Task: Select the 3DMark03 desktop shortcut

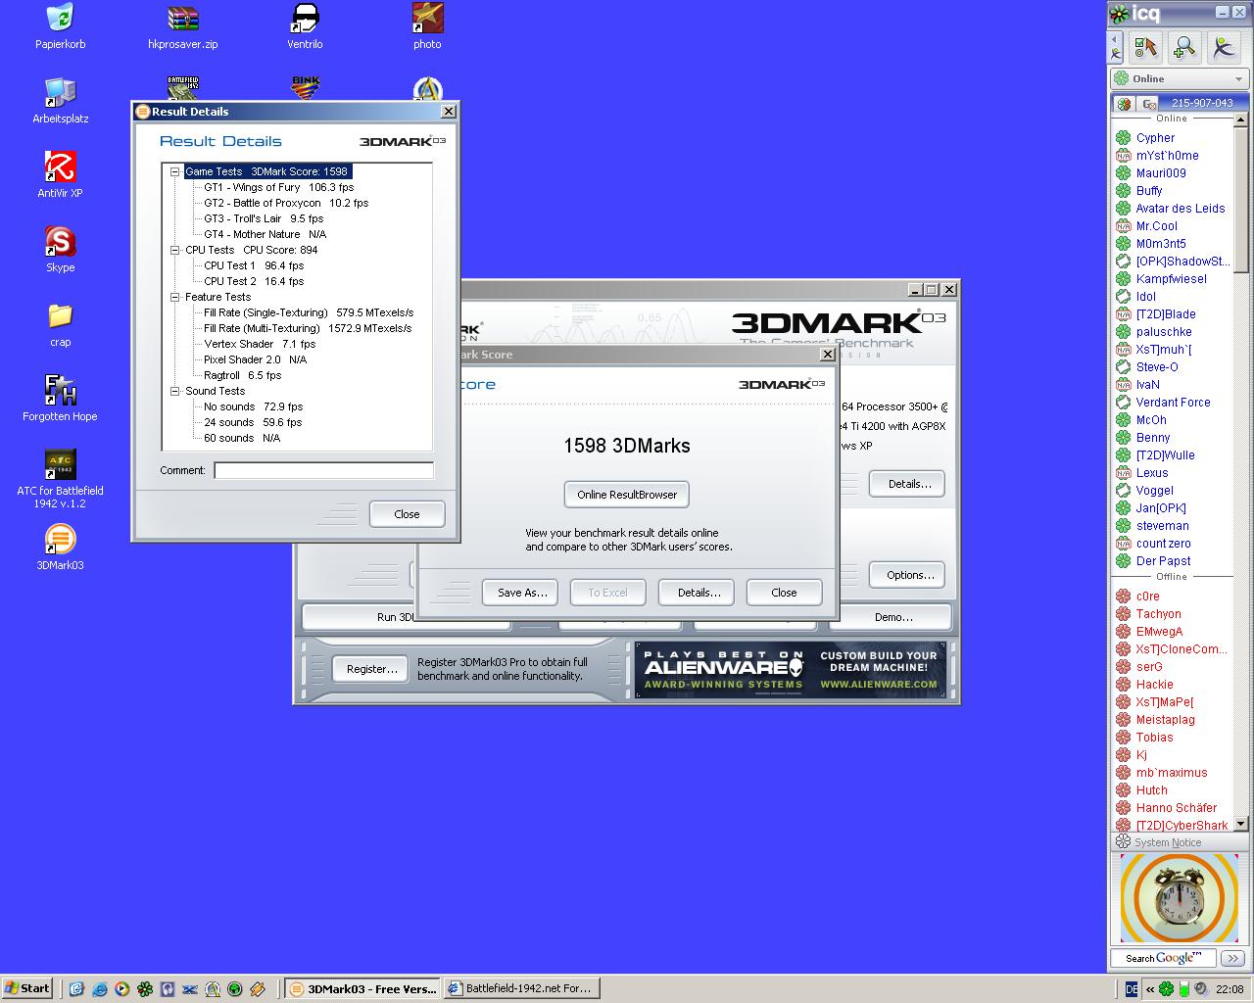Action: pos(60,548)
